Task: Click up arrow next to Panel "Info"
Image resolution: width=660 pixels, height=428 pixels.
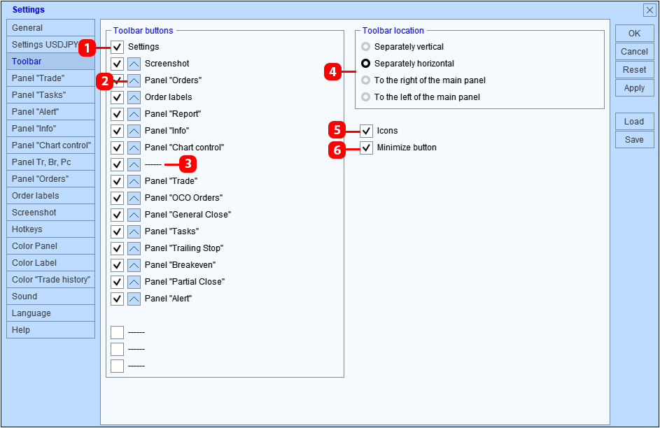Action: click(x=134, y=131)
